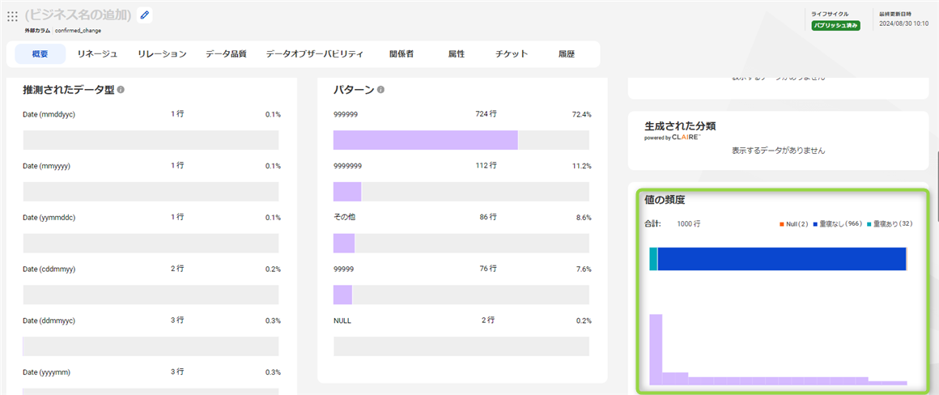Click the blue segment of frequency bar
Image resolution: width=939 pixels, height=395 pixels.
pyautogui.click(x=781, y=258)
